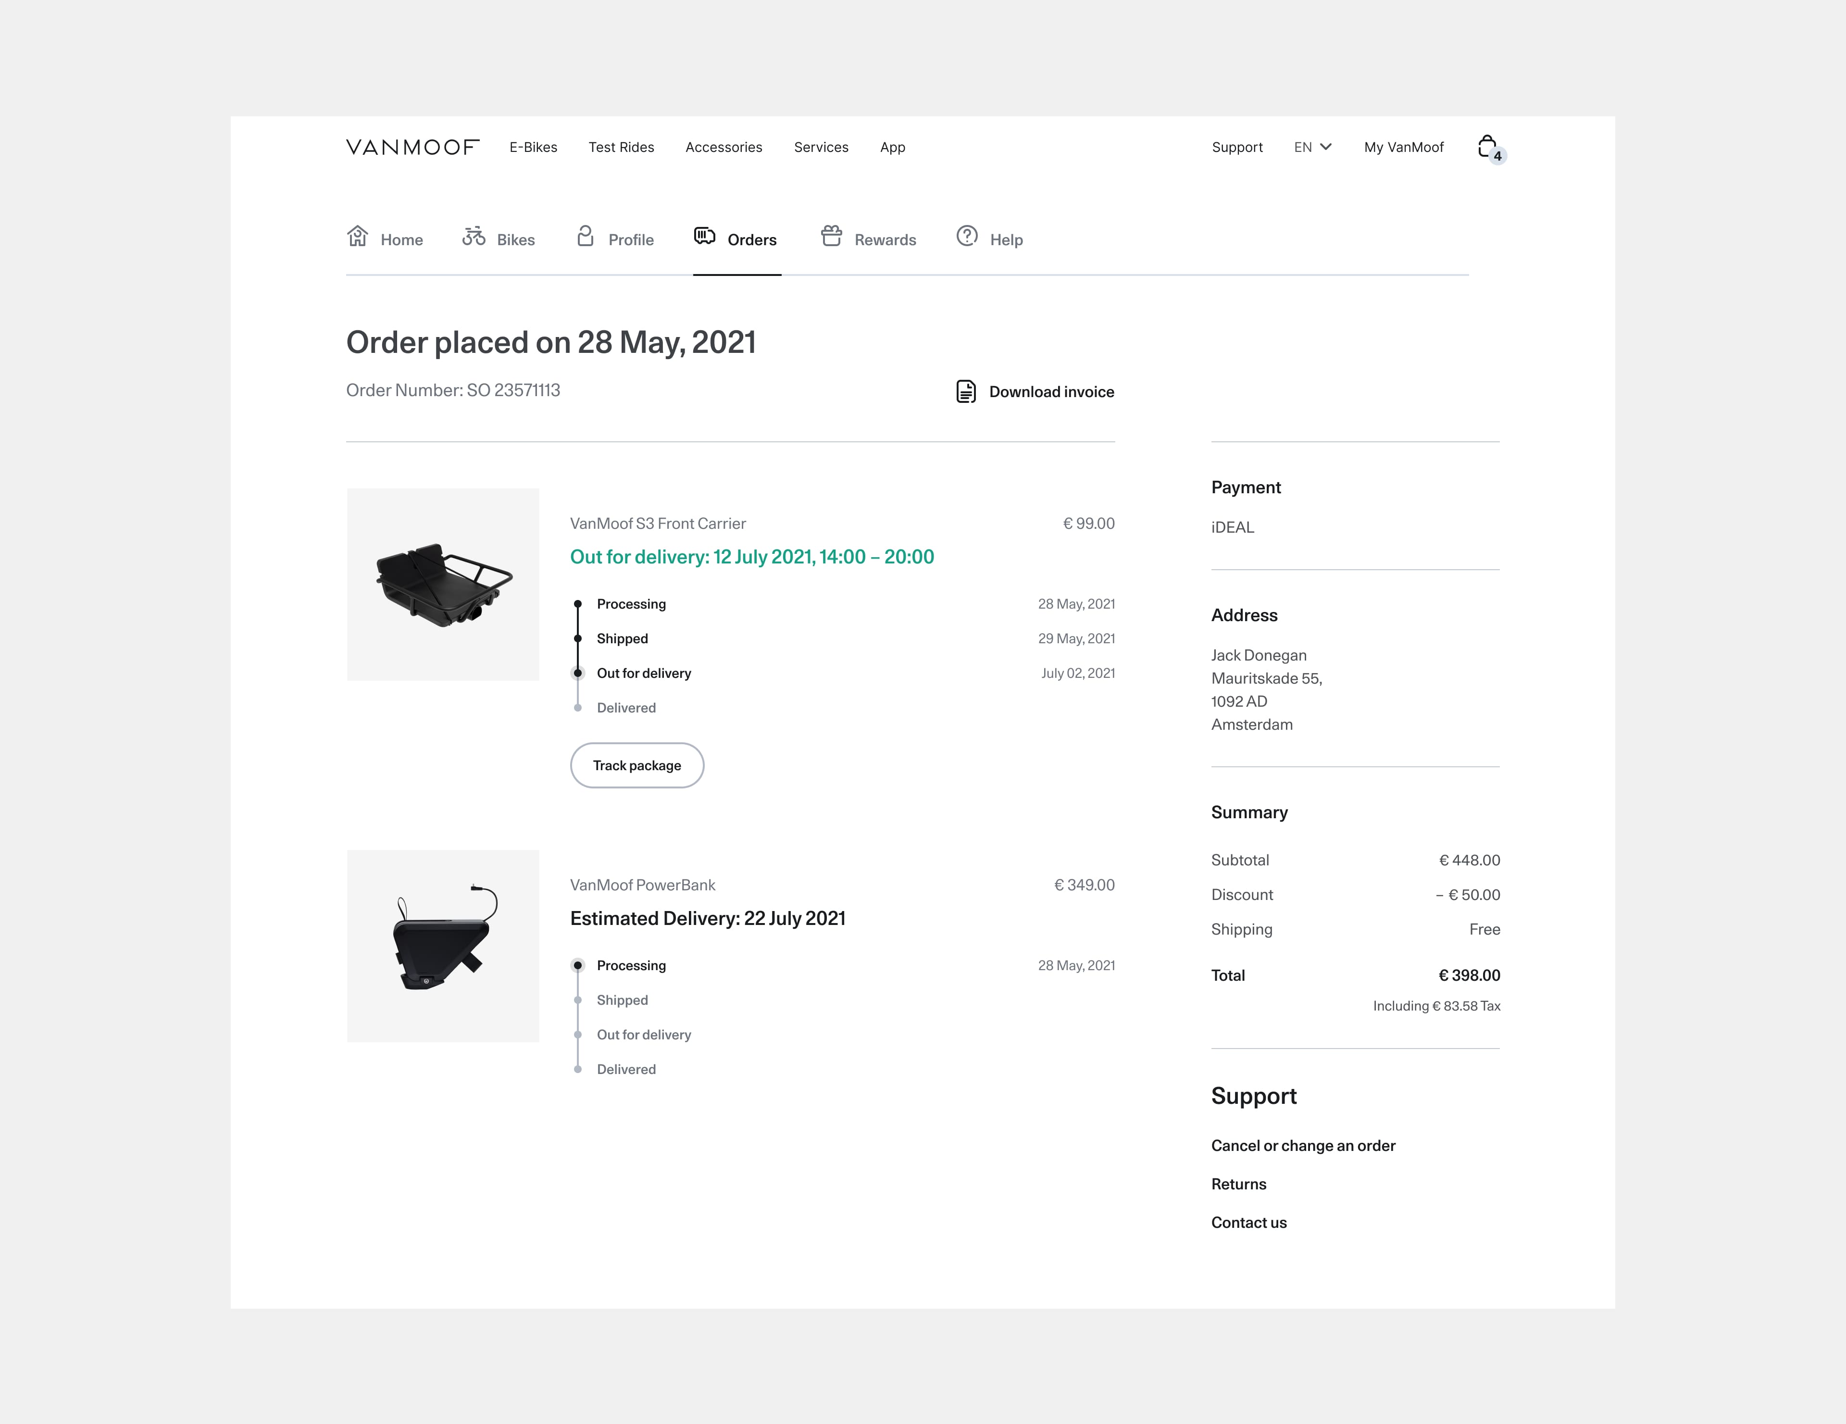Click the Profile person icon
Screen dimensions: 1846x1424
pyautogui.click(x=585, y=236)
